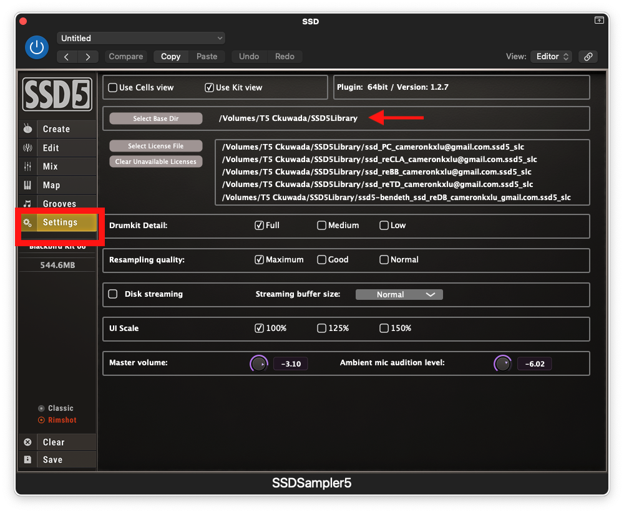Click the Create drum icon
Image resolution: width=624 pixels, height=513 pixels.
tap(27, 129)
